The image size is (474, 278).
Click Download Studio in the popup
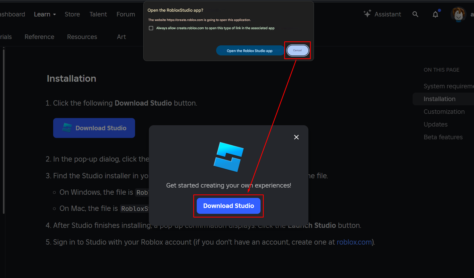(228, 206)
